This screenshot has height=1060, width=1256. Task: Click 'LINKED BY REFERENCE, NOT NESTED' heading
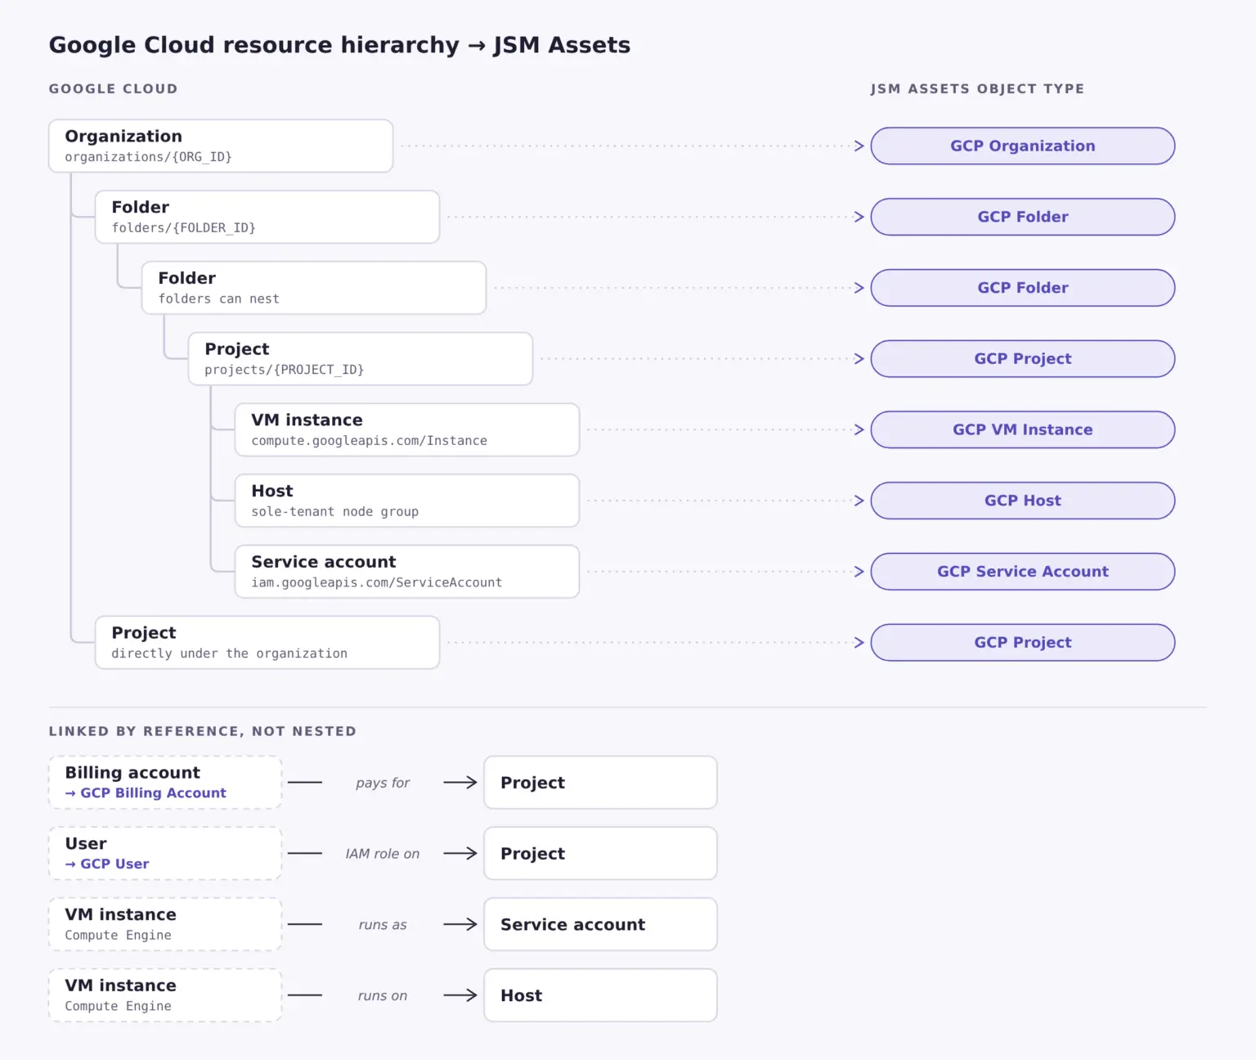click(x=203, y=731)
